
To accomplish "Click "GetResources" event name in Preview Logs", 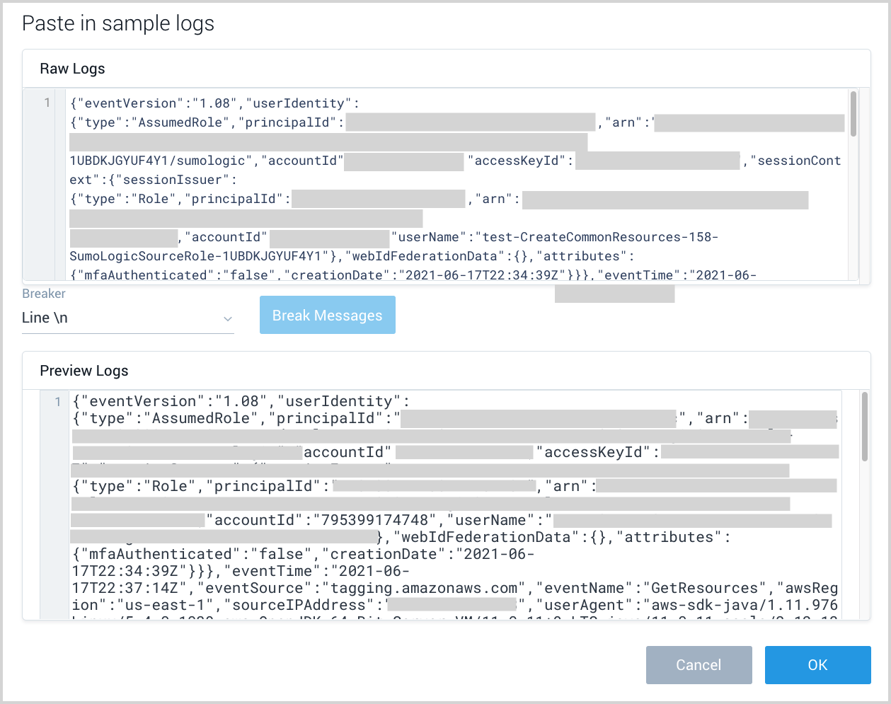I will (708, 588).
